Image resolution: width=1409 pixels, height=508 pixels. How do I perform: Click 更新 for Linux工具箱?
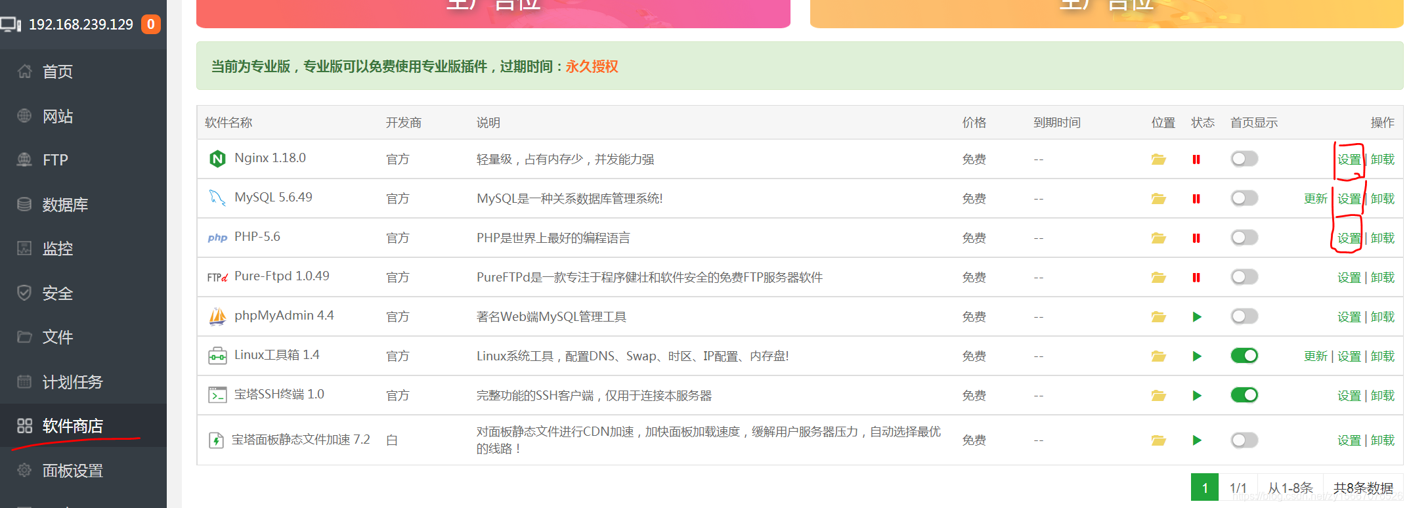click(1316, 356)
